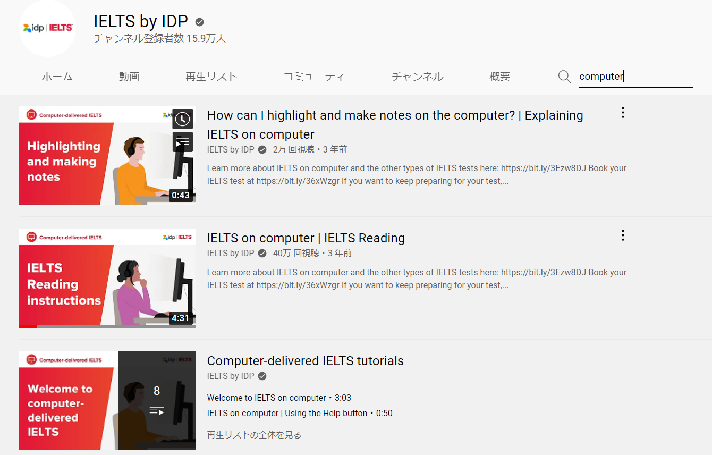Add the highlighting video to the queue

point(183,141)
